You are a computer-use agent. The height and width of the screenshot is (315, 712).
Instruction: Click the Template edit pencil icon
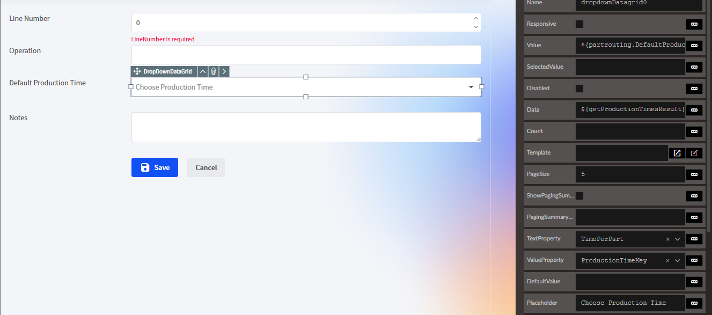coord(694,153)
